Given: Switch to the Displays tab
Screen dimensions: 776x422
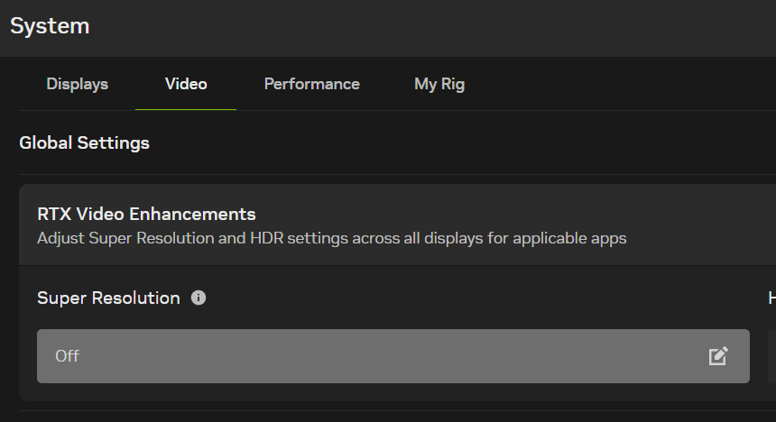Looking at the screenshot, I should click(x=78, y=84).
